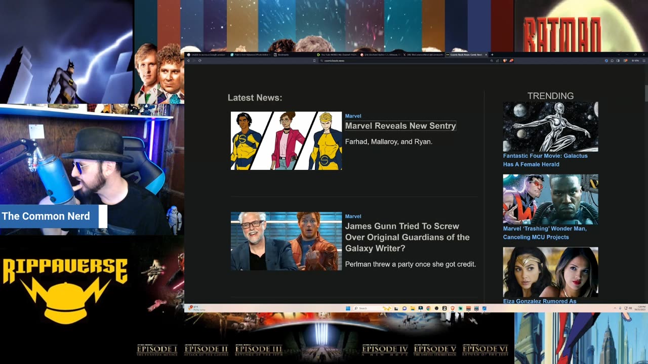Open the extensions puzzle icon
Viewport: 648px width, 364px height.
(612, 61)
